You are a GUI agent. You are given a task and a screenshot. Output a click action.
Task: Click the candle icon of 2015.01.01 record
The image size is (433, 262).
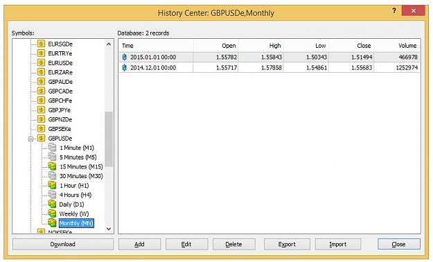125,58
